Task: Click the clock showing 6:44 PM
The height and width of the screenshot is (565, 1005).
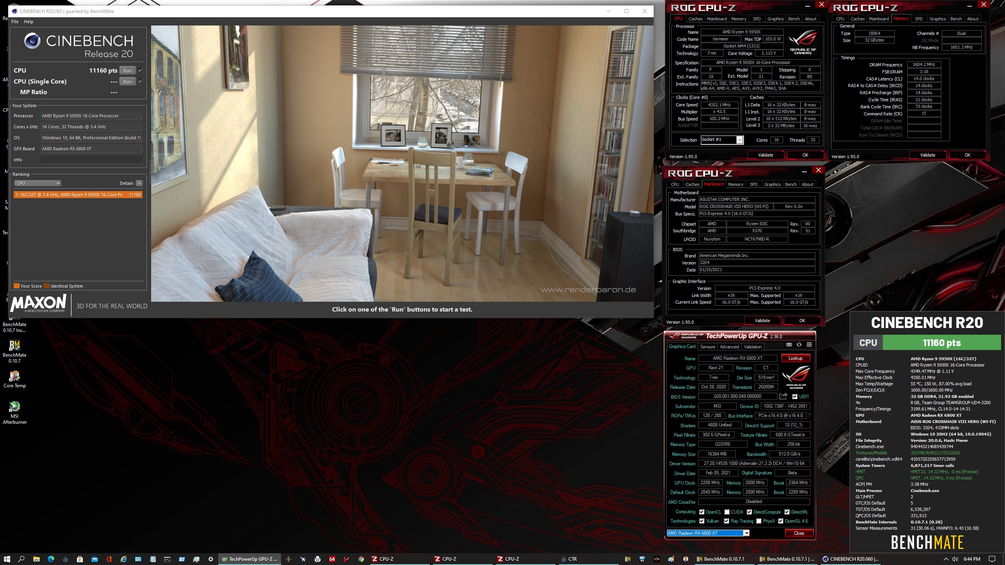Action: click(972, 559)
